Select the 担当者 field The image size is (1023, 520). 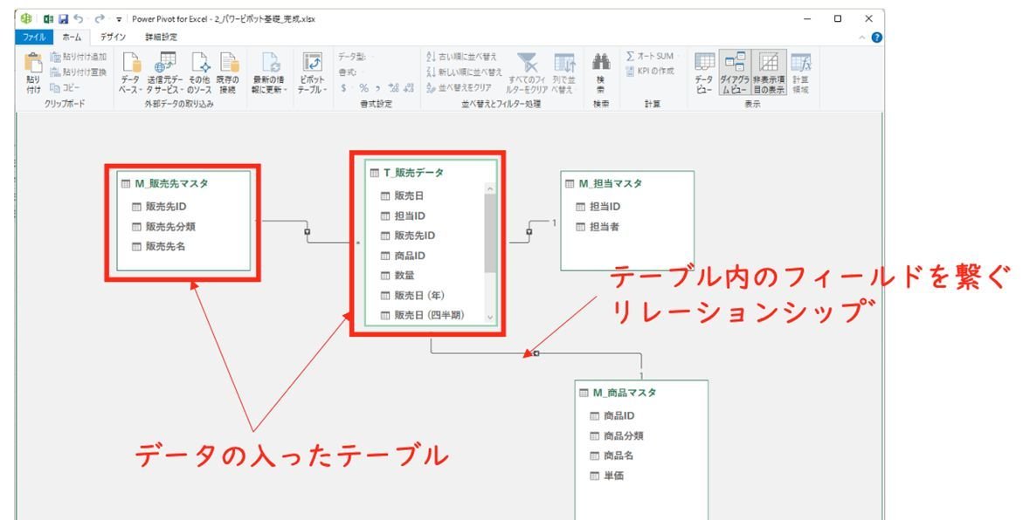[598, 227]
